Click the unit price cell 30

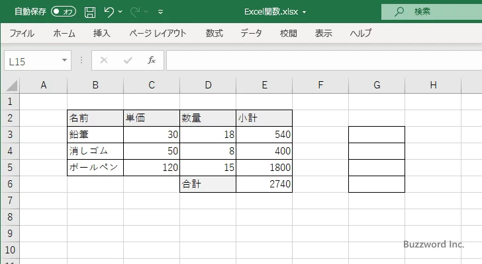[152, 135]
